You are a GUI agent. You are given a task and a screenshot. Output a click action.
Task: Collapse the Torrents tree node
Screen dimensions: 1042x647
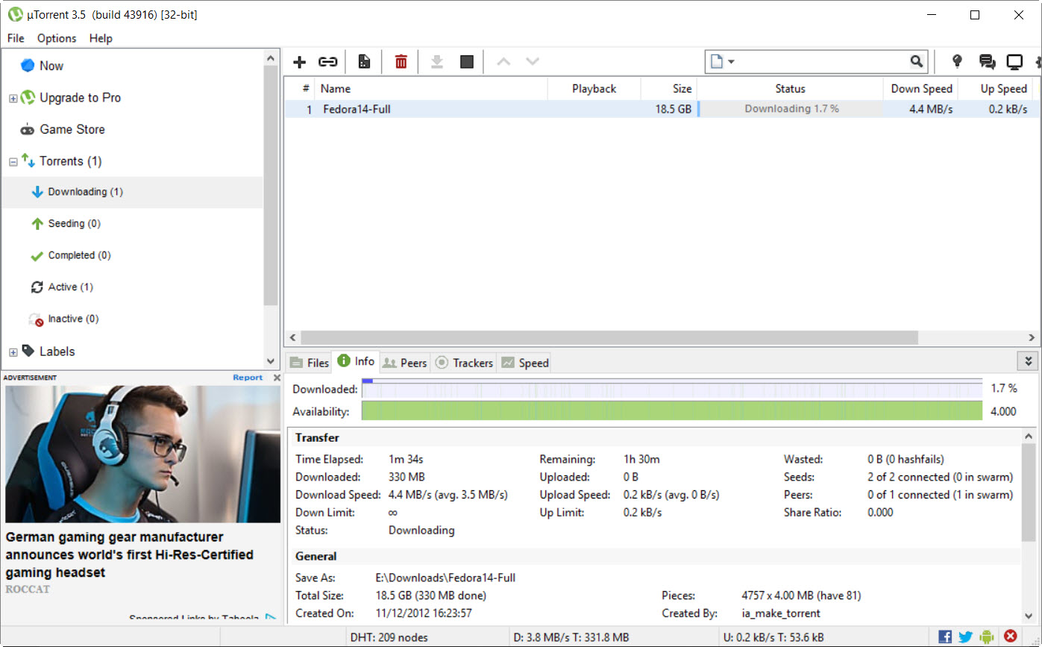13,162
